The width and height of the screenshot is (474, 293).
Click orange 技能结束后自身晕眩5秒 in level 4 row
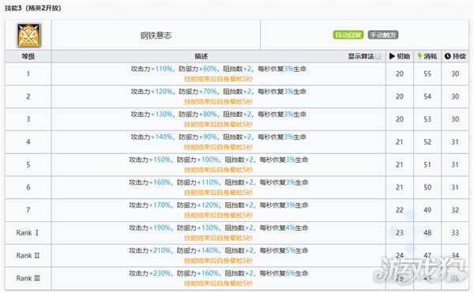pyautogui.click(x=218, y=147)
